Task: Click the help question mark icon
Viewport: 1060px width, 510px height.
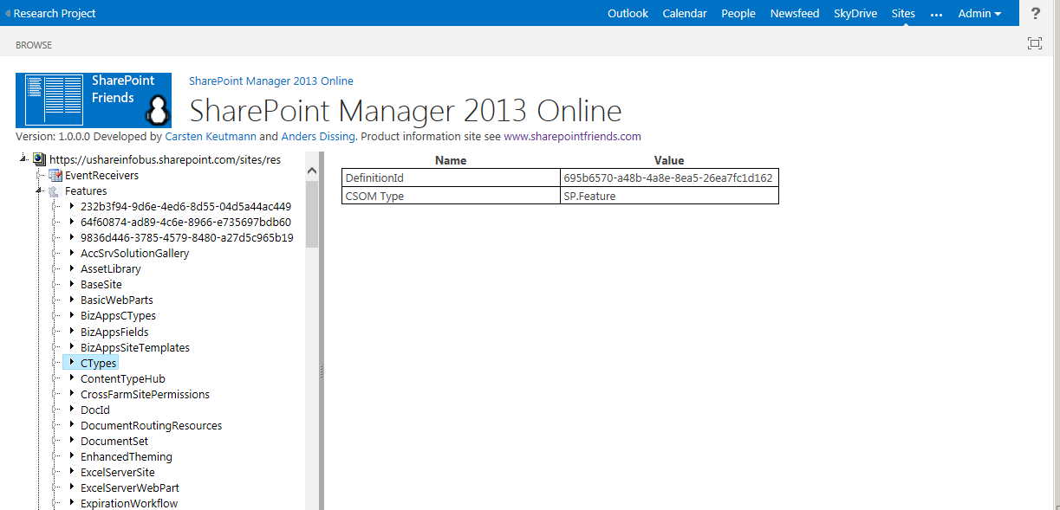Action: (x=1035, y=14)
